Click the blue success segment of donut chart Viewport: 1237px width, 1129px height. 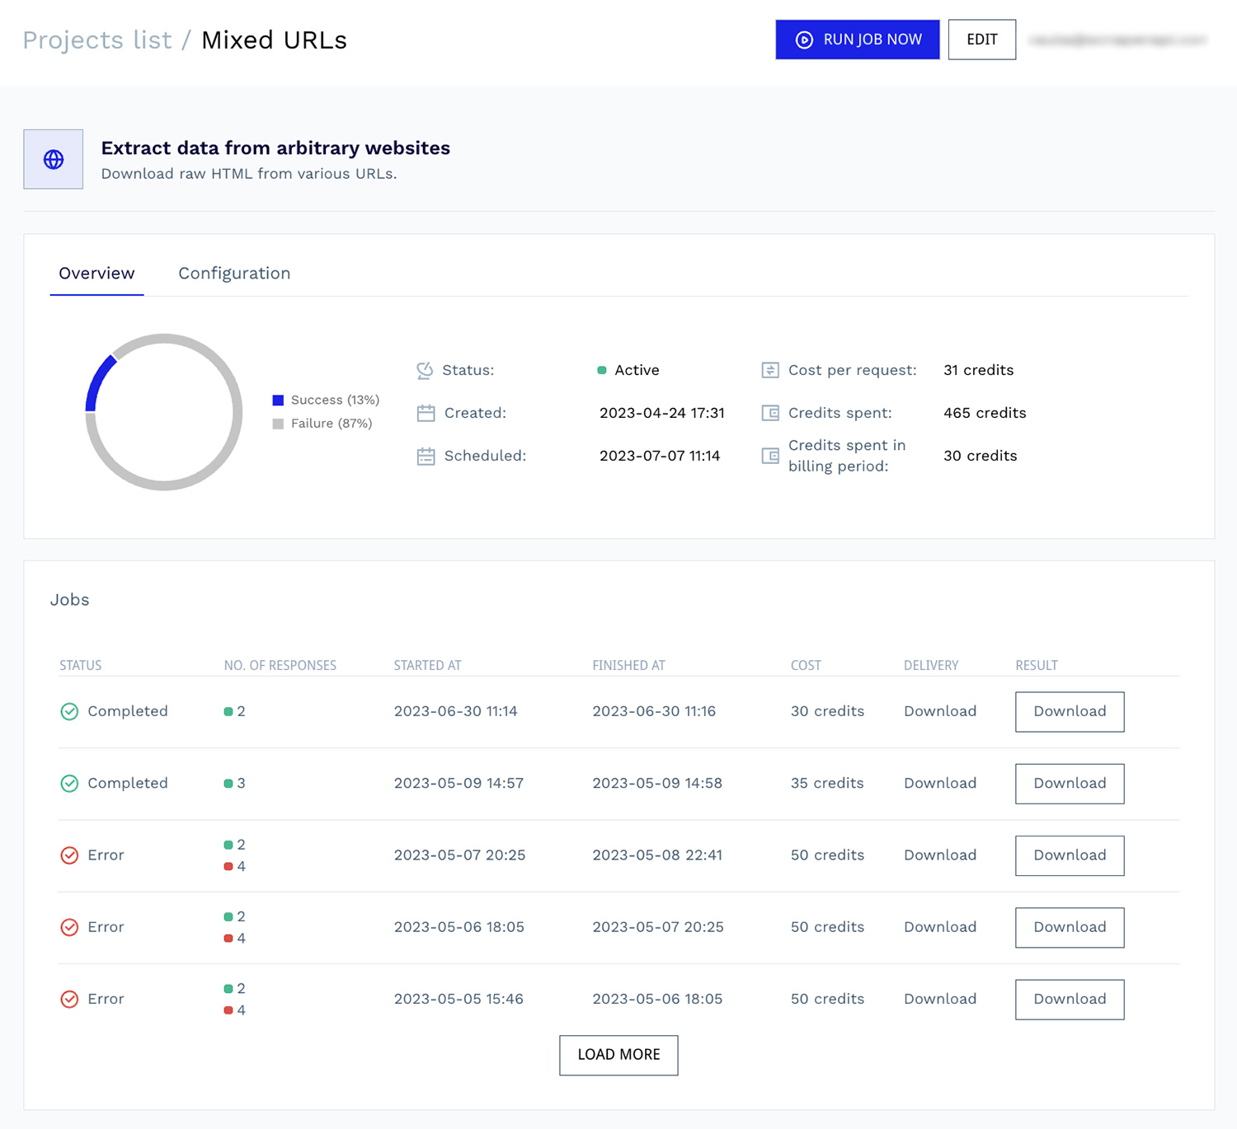pos(97,379)
